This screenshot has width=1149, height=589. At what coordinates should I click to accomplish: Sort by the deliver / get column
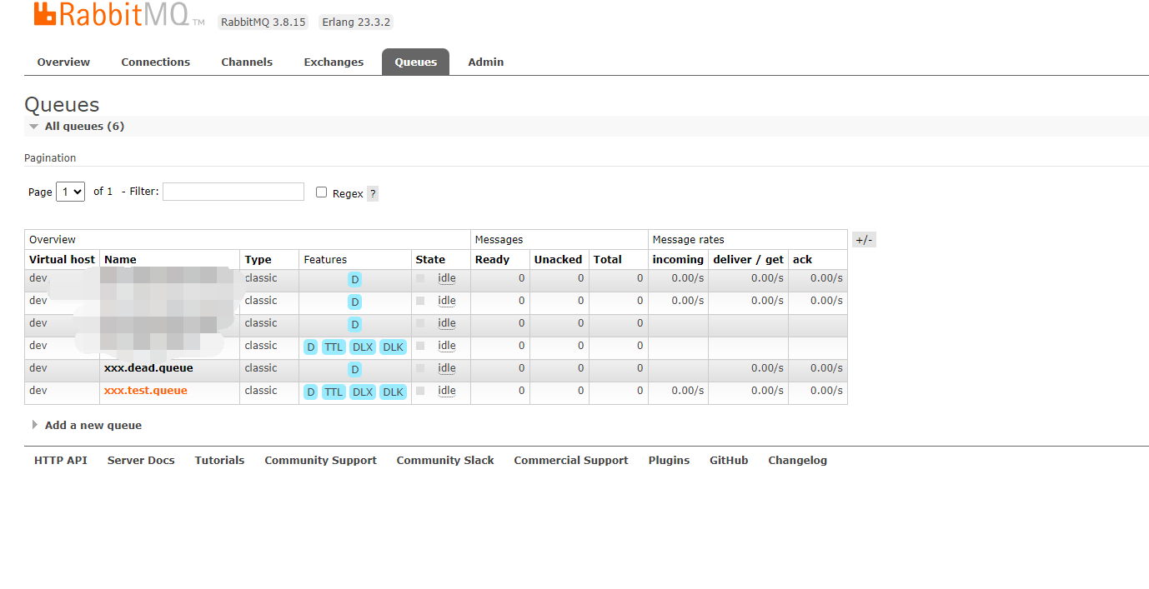[749, 259]
